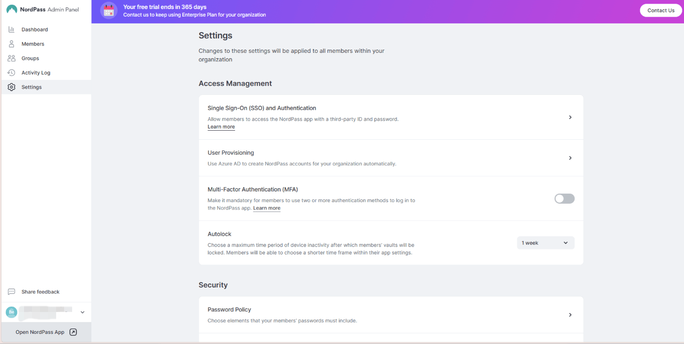Open User Provisioning with its arrow
The width and height of the screenshot is (684, 344).
[x=570, y=158]
